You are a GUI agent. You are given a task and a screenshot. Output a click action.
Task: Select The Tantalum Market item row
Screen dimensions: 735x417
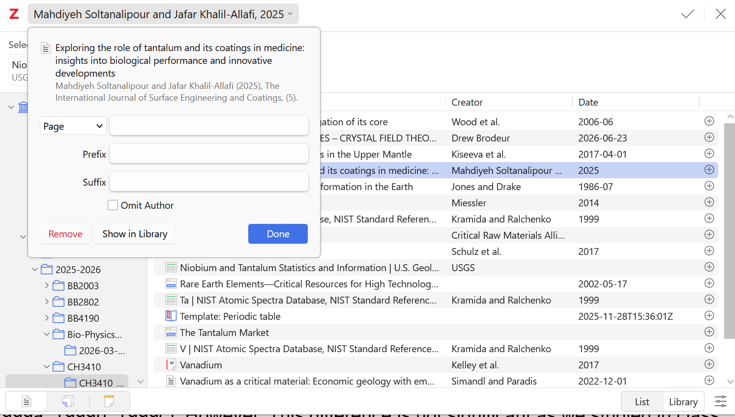(x=436, y=333)
